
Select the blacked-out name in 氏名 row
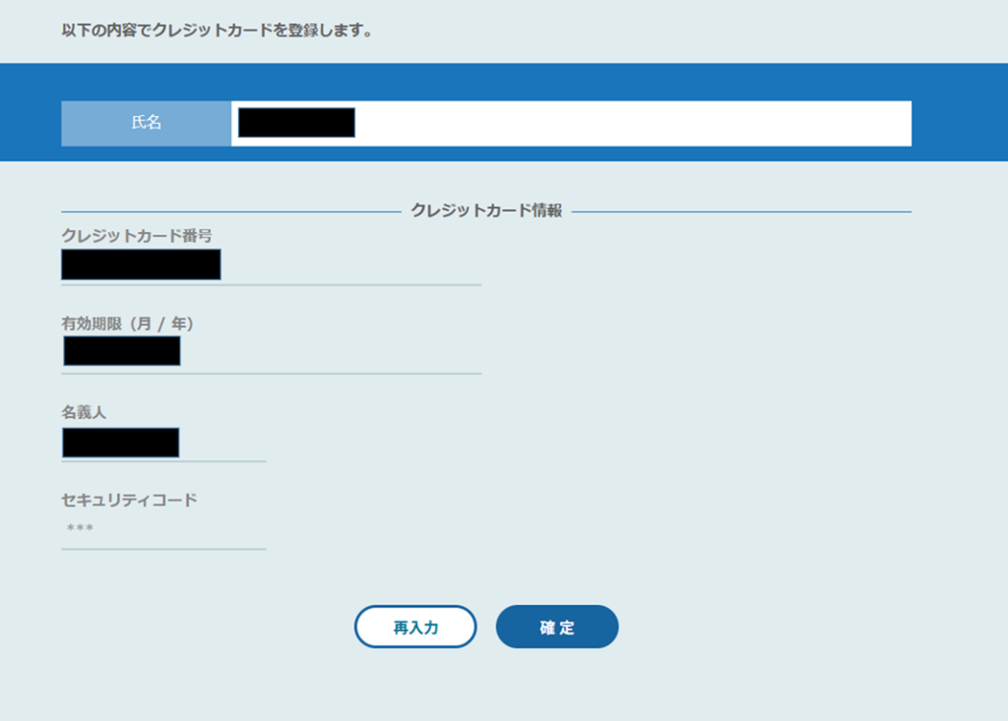[x=296, y=123]
